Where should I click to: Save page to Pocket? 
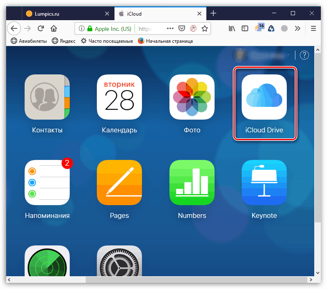182,28
